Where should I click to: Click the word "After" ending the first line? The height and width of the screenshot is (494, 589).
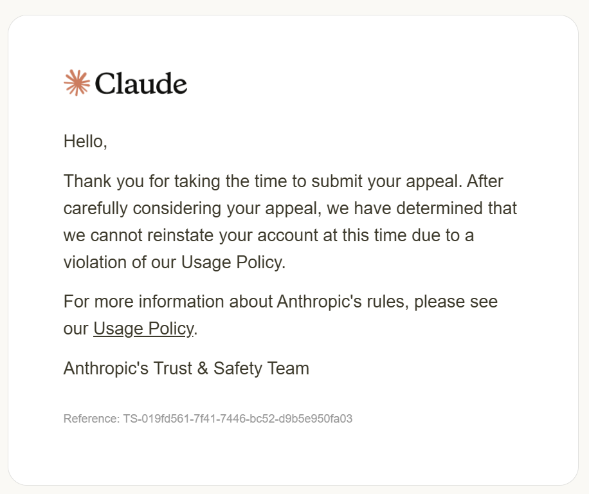(x=485, y=181)
